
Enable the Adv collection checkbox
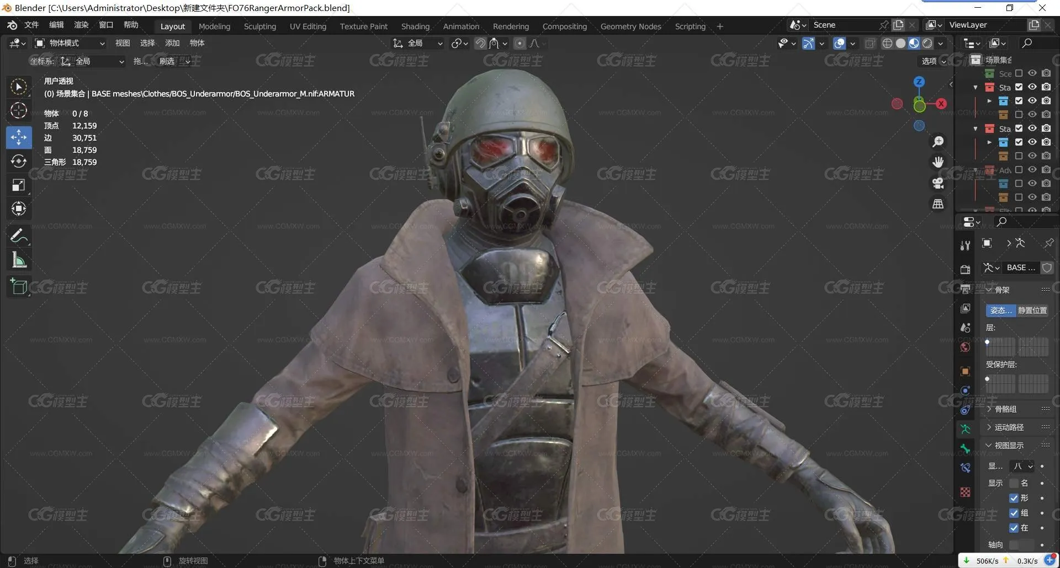pos(1019,170)
